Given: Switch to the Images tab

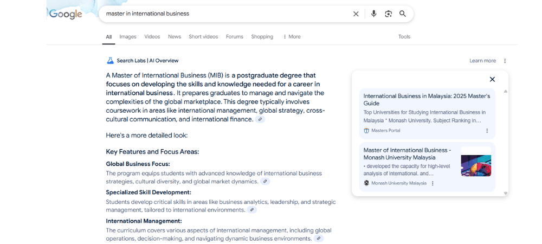Looking at the screenshot, I should (128, 37).
